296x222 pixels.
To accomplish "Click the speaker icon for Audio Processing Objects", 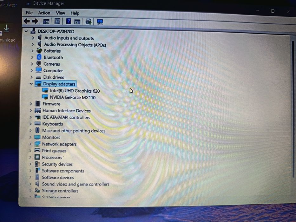I will pos(39,44).
